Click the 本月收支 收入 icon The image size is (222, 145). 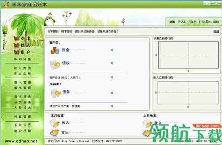(x=54, y=123)
